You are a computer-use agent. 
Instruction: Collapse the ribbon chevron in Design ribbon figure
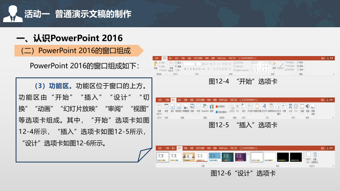coord(333,166)
